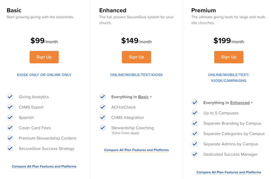Click the checkmark beside ACH/eCheck
This screenshot has width=271, height=179.
click(x=103, y=107)
